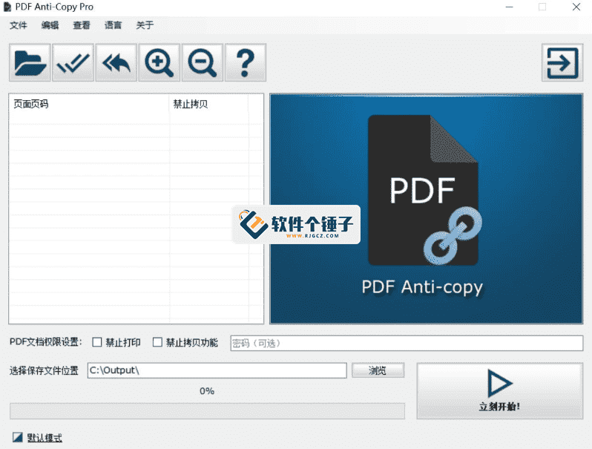Open the 语言 menu

pyautogui.click(x=113, y=25)
